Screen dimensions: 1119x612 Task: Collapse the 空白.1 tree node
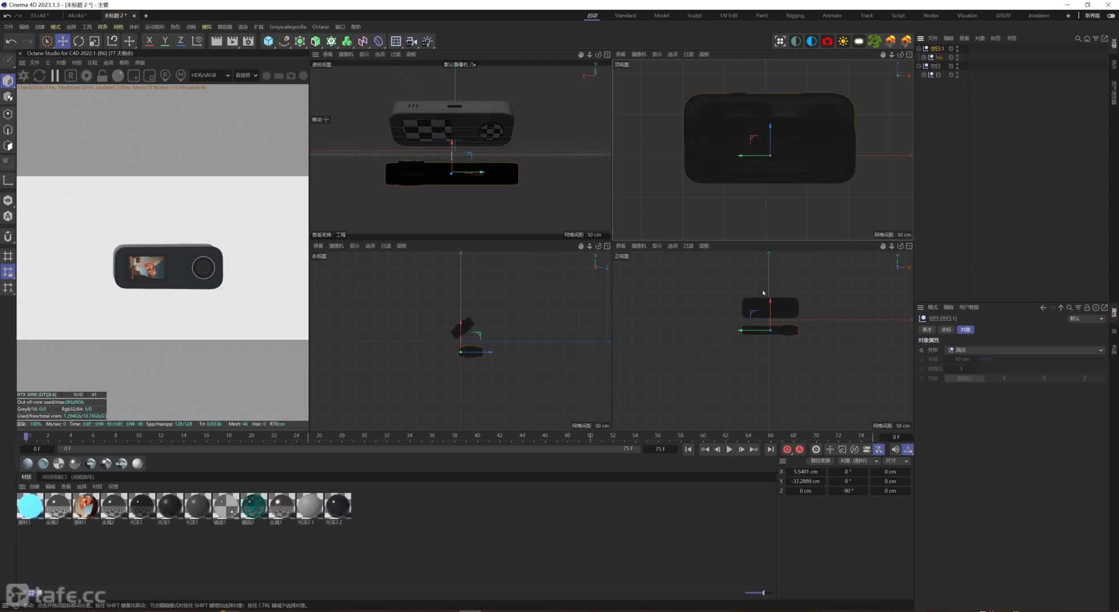919,48
